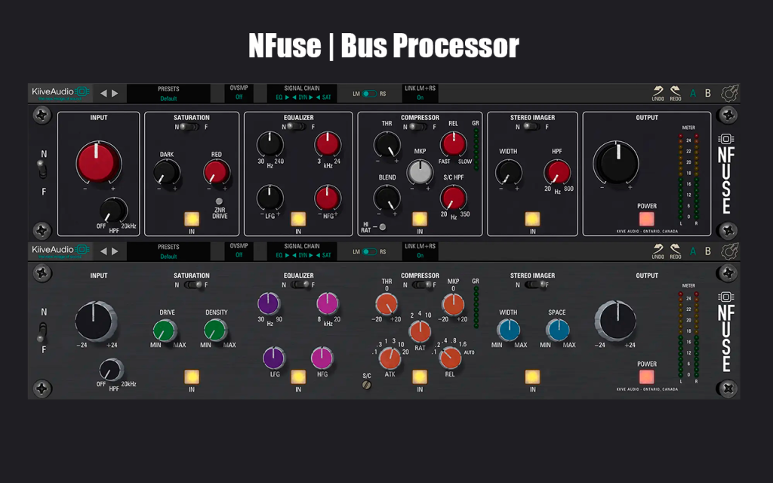Image resolution: width=773 pixels, height=483 pixels.
Task: Toggle Saturation IN button on top unit
Action: click(x=192, y=219)
